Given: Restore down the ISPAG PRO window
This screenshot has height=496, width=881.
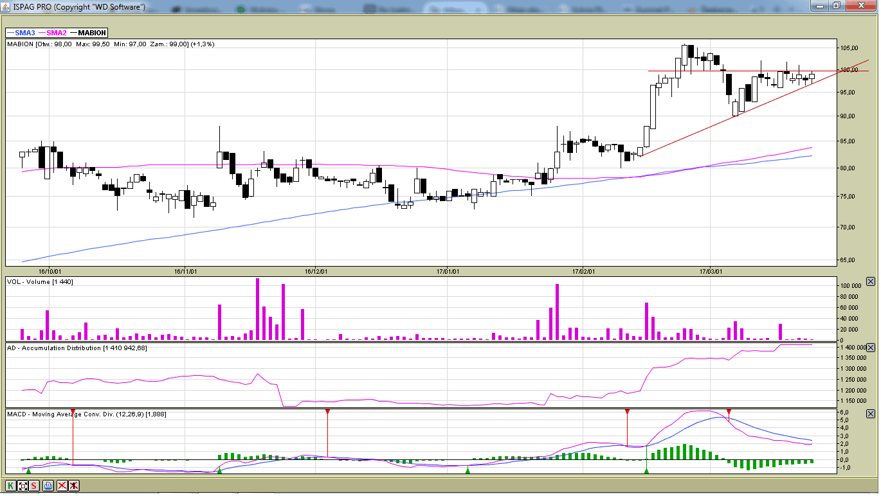Looking at the screenshot, I should pyautogui.click(x=836, y=6).
